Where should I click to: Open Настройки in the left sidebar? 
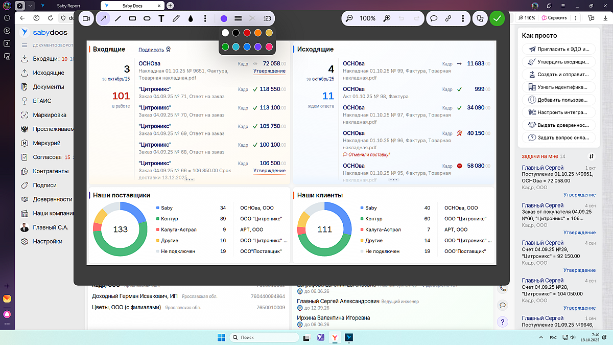tap(48, 241)
